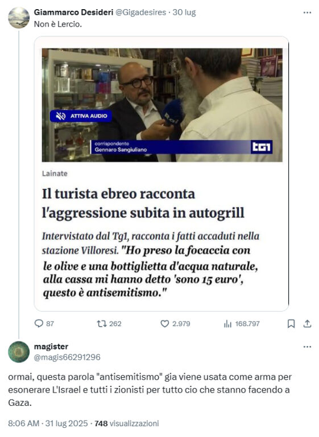319x437 pixels.
Task: Open Giammarco Desideri's profile avatar
Action: [x=19, y=18]
